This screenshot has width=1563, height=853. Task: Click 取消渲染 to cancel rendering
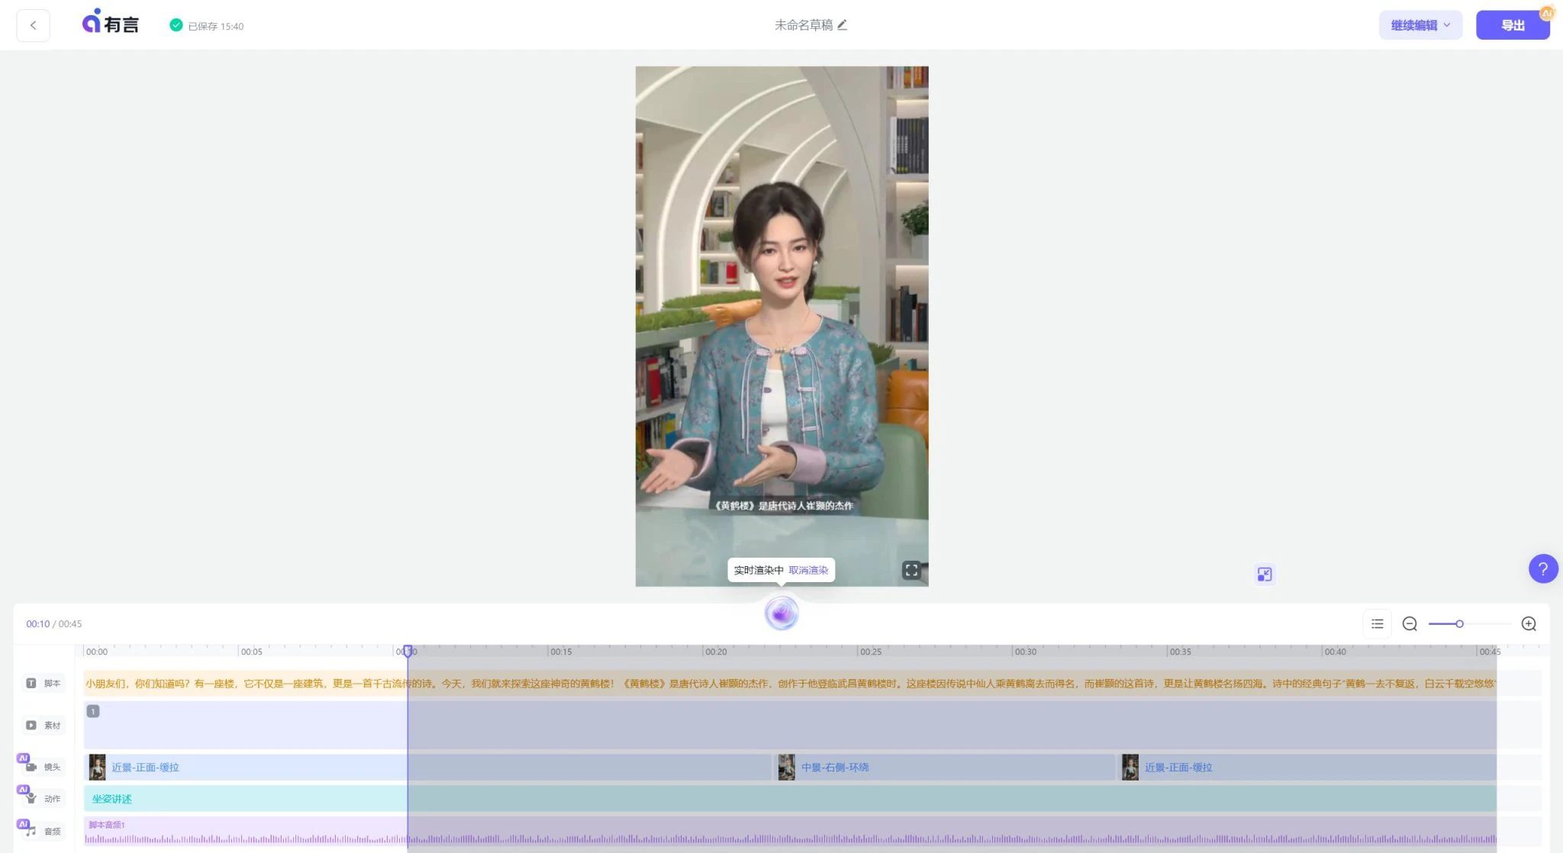[x=808, y=570]
